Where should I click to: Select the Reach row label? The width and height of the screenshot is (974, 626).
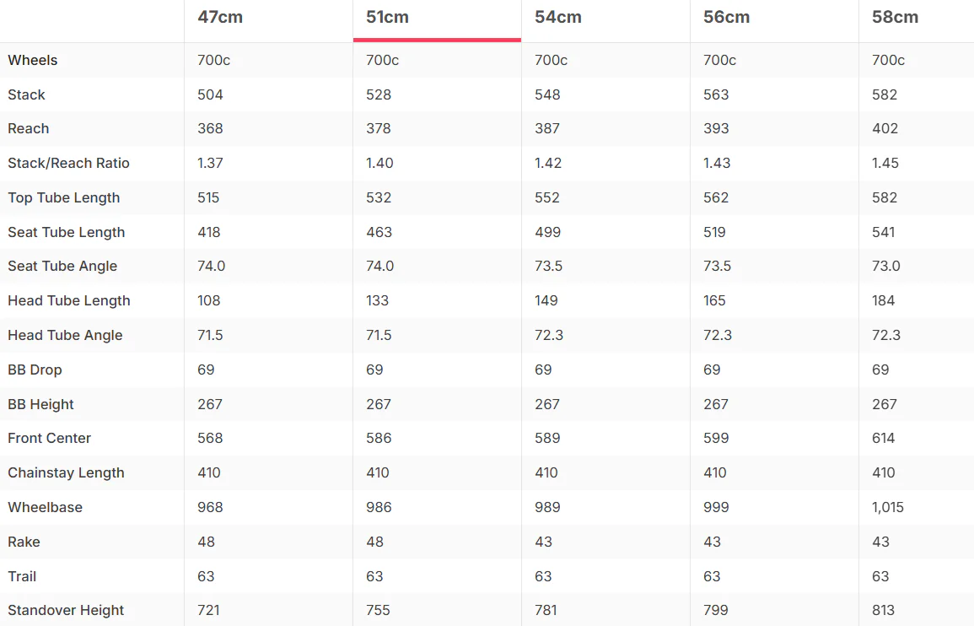[x=28, y=129]
